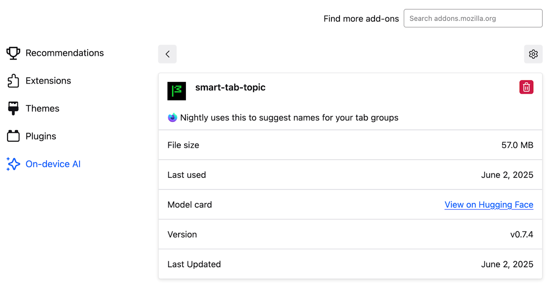Click the 57.0 MB file size value
Viewport: 556px width, 295px height.
coord(517,145)
